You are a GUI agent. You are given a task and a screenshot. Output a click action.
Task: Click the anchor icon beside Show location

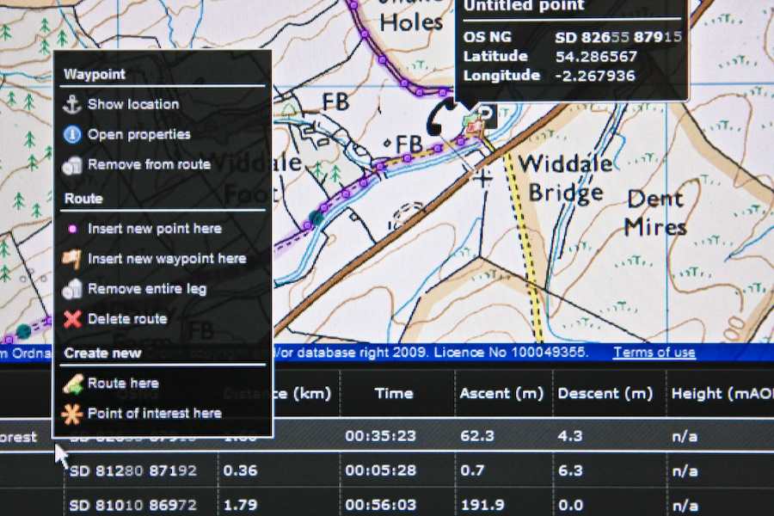point(72,105)
